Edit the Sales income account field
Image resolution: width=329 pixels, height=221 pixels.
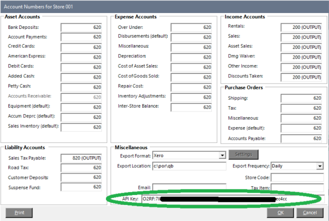pyautogui.click(x=301, y=37)
